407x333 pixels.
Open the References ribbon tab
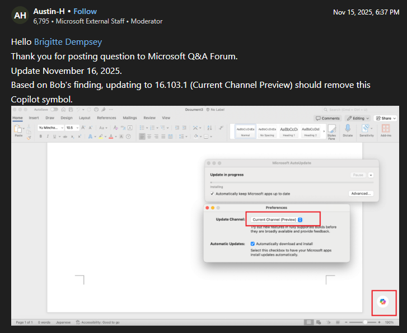tap(106, 118)
